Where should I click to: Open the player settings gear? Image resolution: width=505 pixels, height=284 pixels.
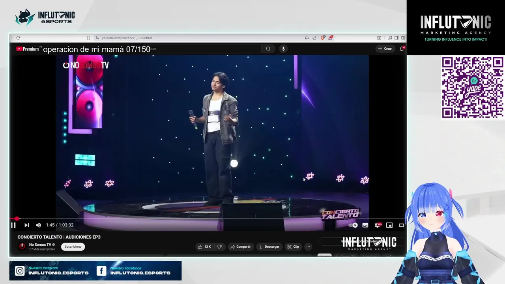[x=378, y=225]
